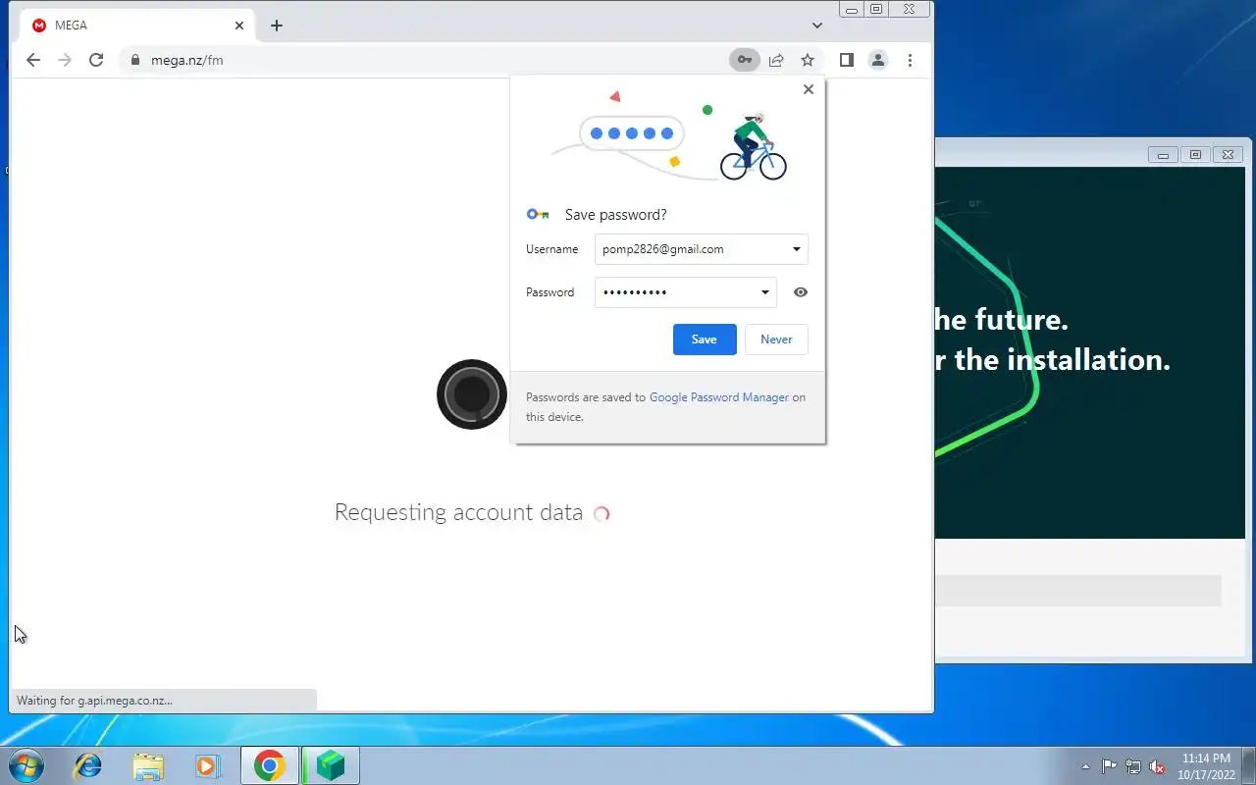Minimize the installer window behind Chrome
1256x785 pixels.
[1164, 154]
